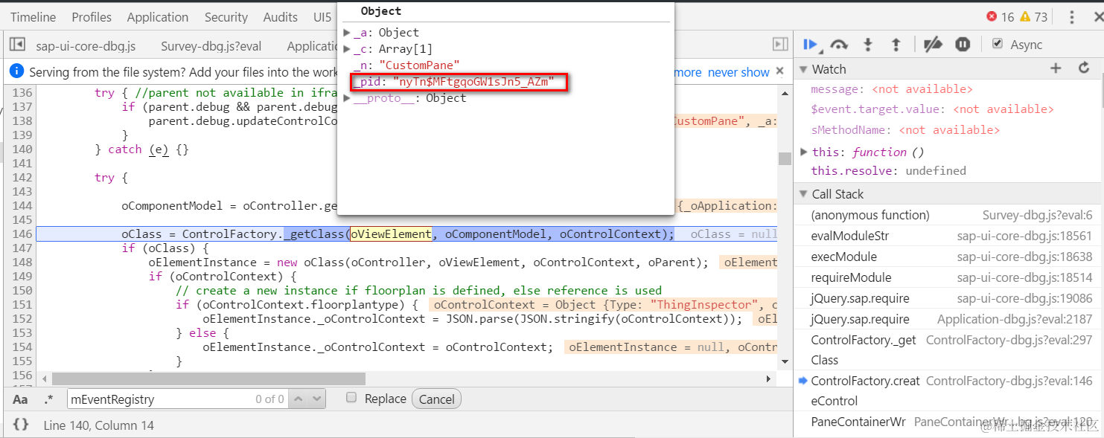Click oViewElement argument on line 146

tap(391, 234)
